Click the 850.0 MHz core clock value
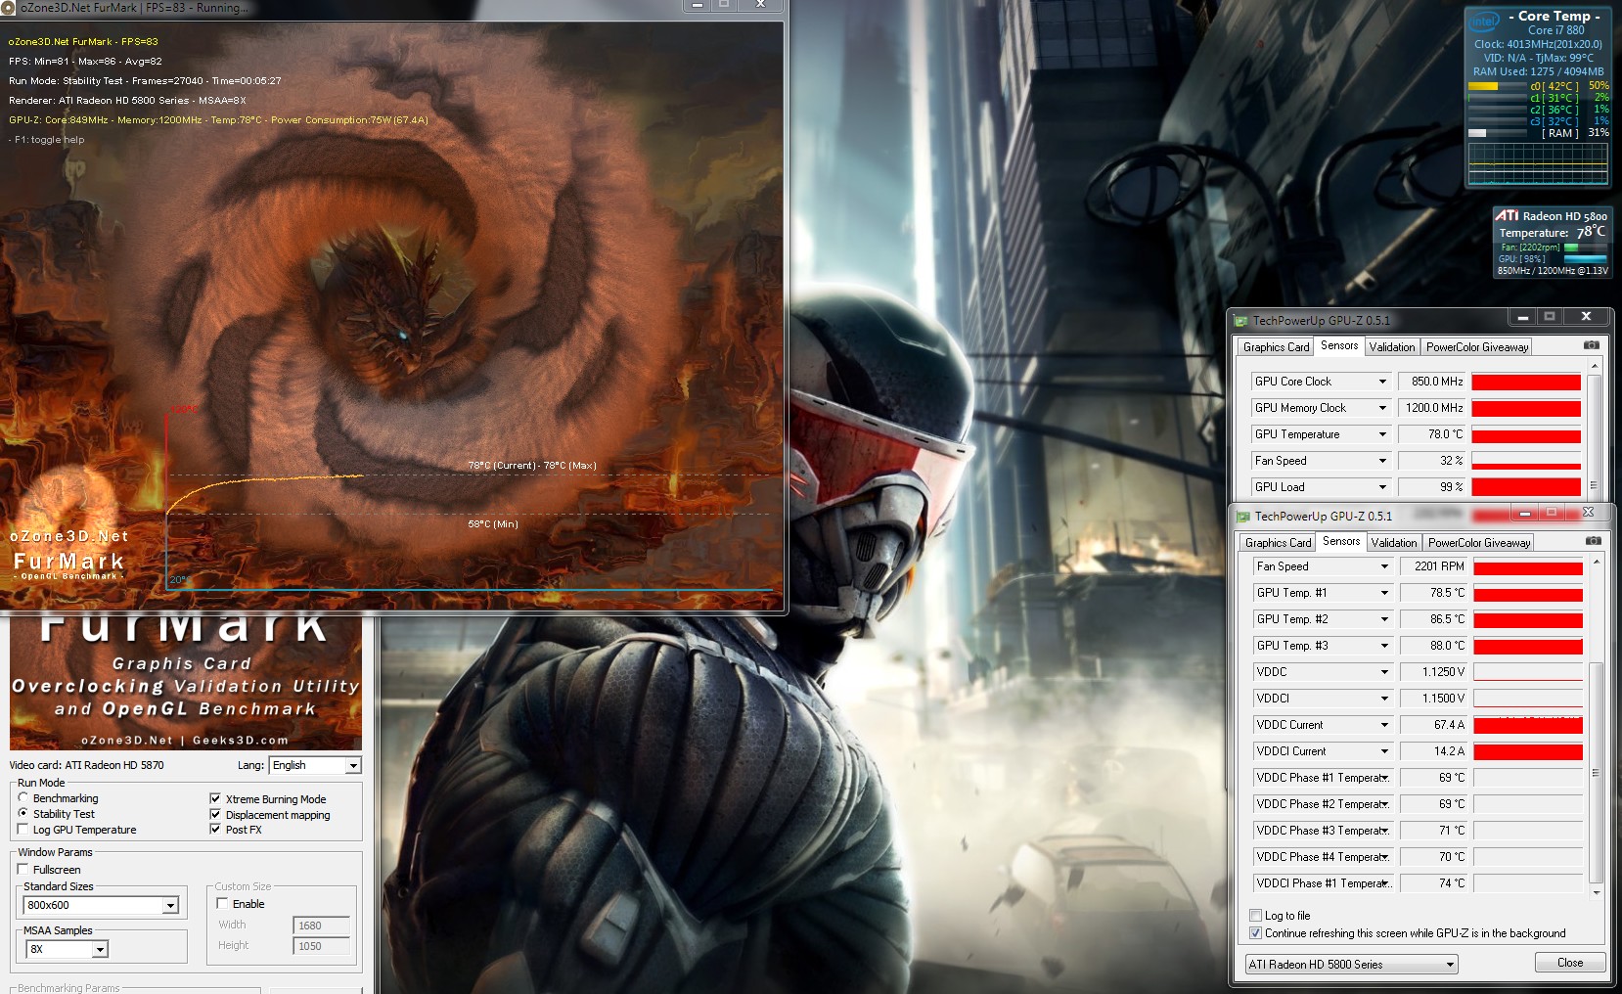Screen dimensions: 1622x994 pos(1432,382)
